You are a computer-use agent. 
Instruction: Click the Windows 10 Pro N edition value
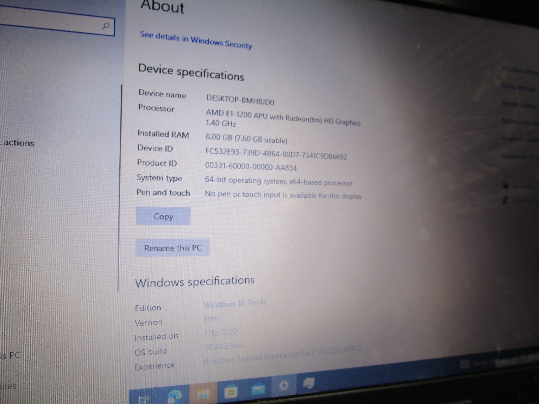(235, 304)
